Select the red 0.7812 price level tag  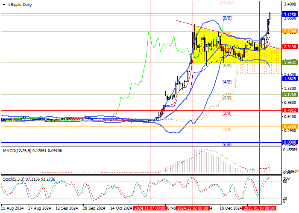(290, 110)
